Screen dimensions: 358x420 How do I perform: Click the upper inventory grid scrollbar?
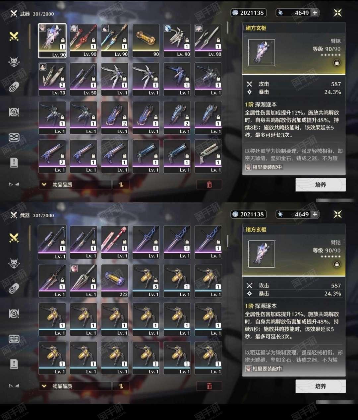(x=228, y=28)
